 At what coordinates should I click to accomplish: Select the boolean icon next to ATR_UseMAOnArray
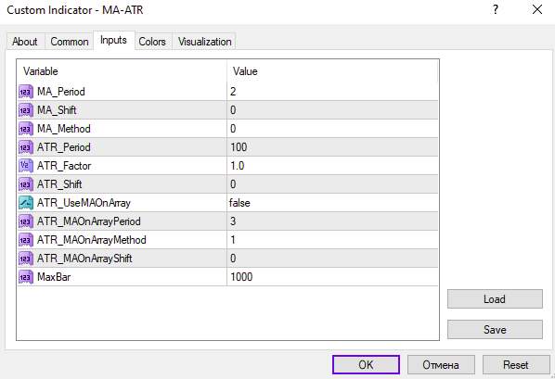point(26,203)
